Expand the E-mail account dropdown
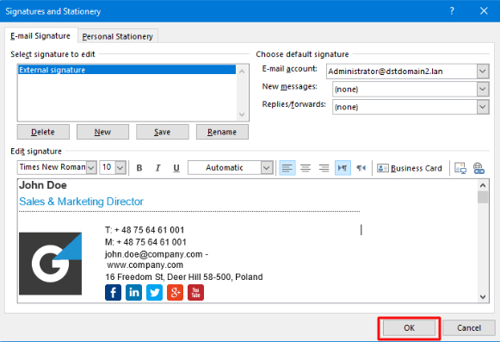Image resolution: width=500 pixels, height=342 pixels. 483,72
